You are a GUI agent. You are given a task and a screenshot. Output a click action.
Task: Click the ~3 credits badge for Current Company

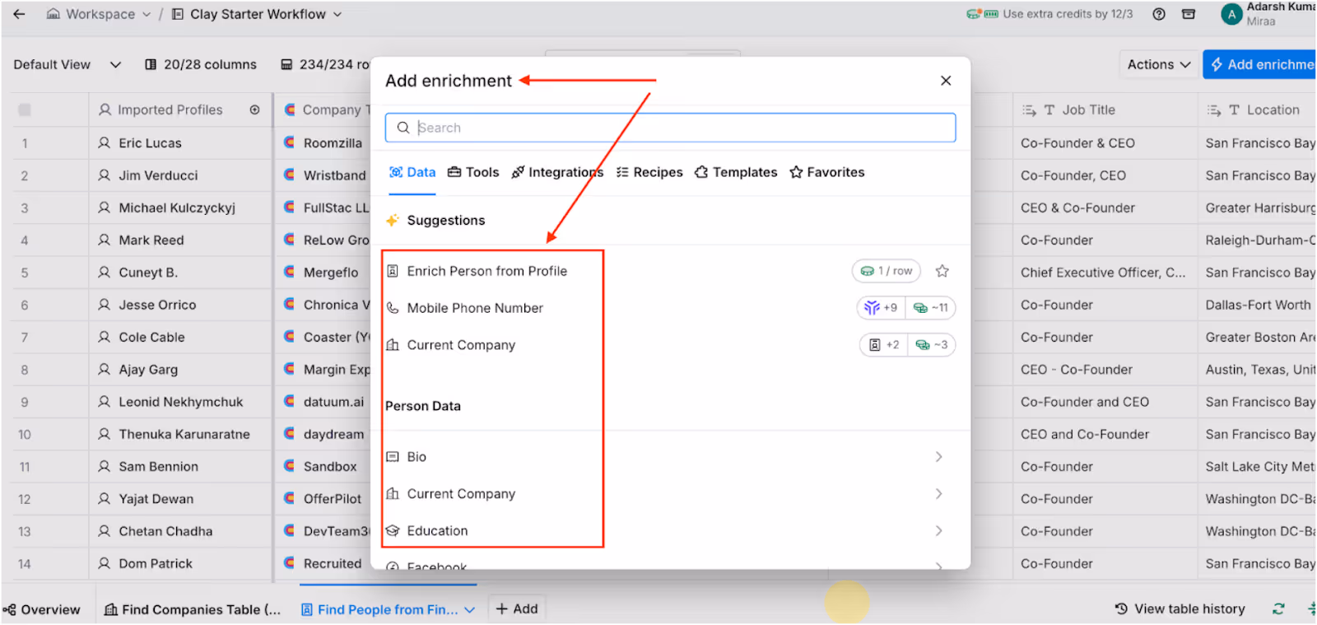click(x=932, y=345)
